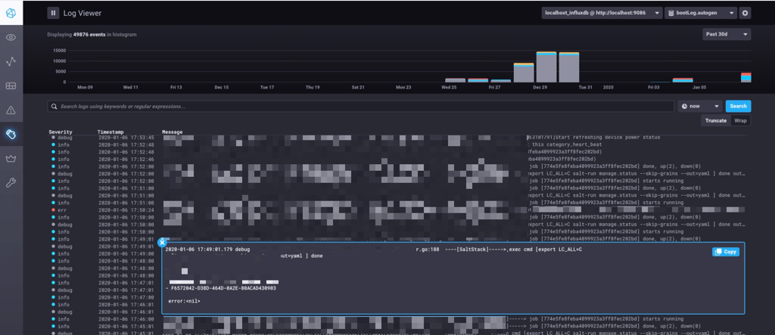Click timestamp 2020-01-06 17:50:24

tap(126, 210)
